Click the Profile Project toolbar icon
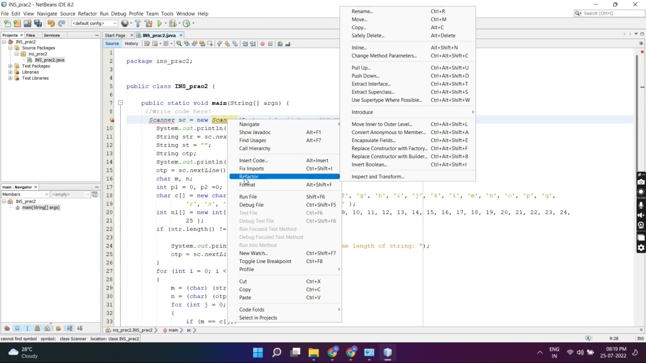646x363 pixels. tap(186, 23)
